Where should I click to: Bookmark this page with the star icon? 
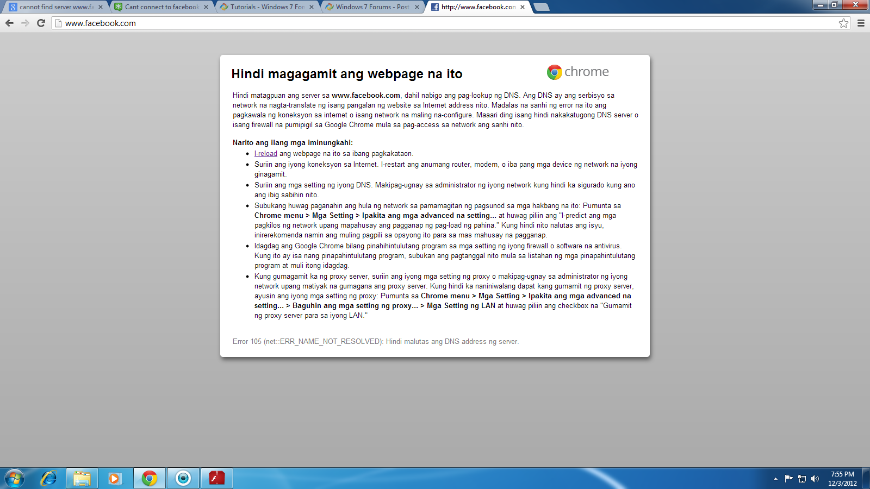(x=843, y=23)
